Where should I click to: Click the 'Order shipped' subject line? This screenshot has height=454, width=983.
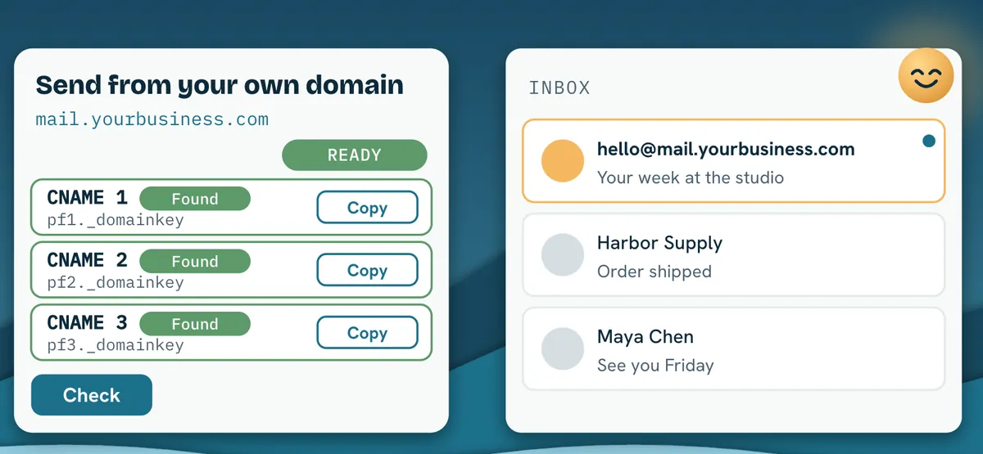tap(655, 272)
